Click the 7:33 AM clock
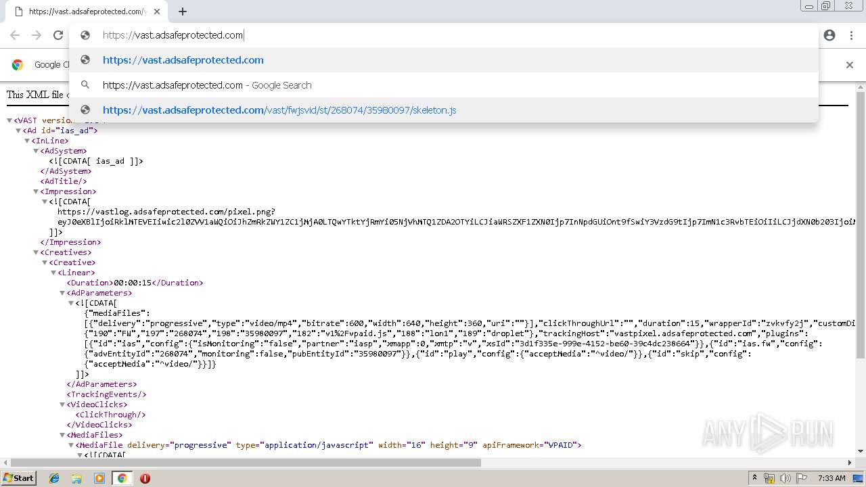The height and width of the screenshot is (487, 866). pyautogui.click(x=831, y=478)
